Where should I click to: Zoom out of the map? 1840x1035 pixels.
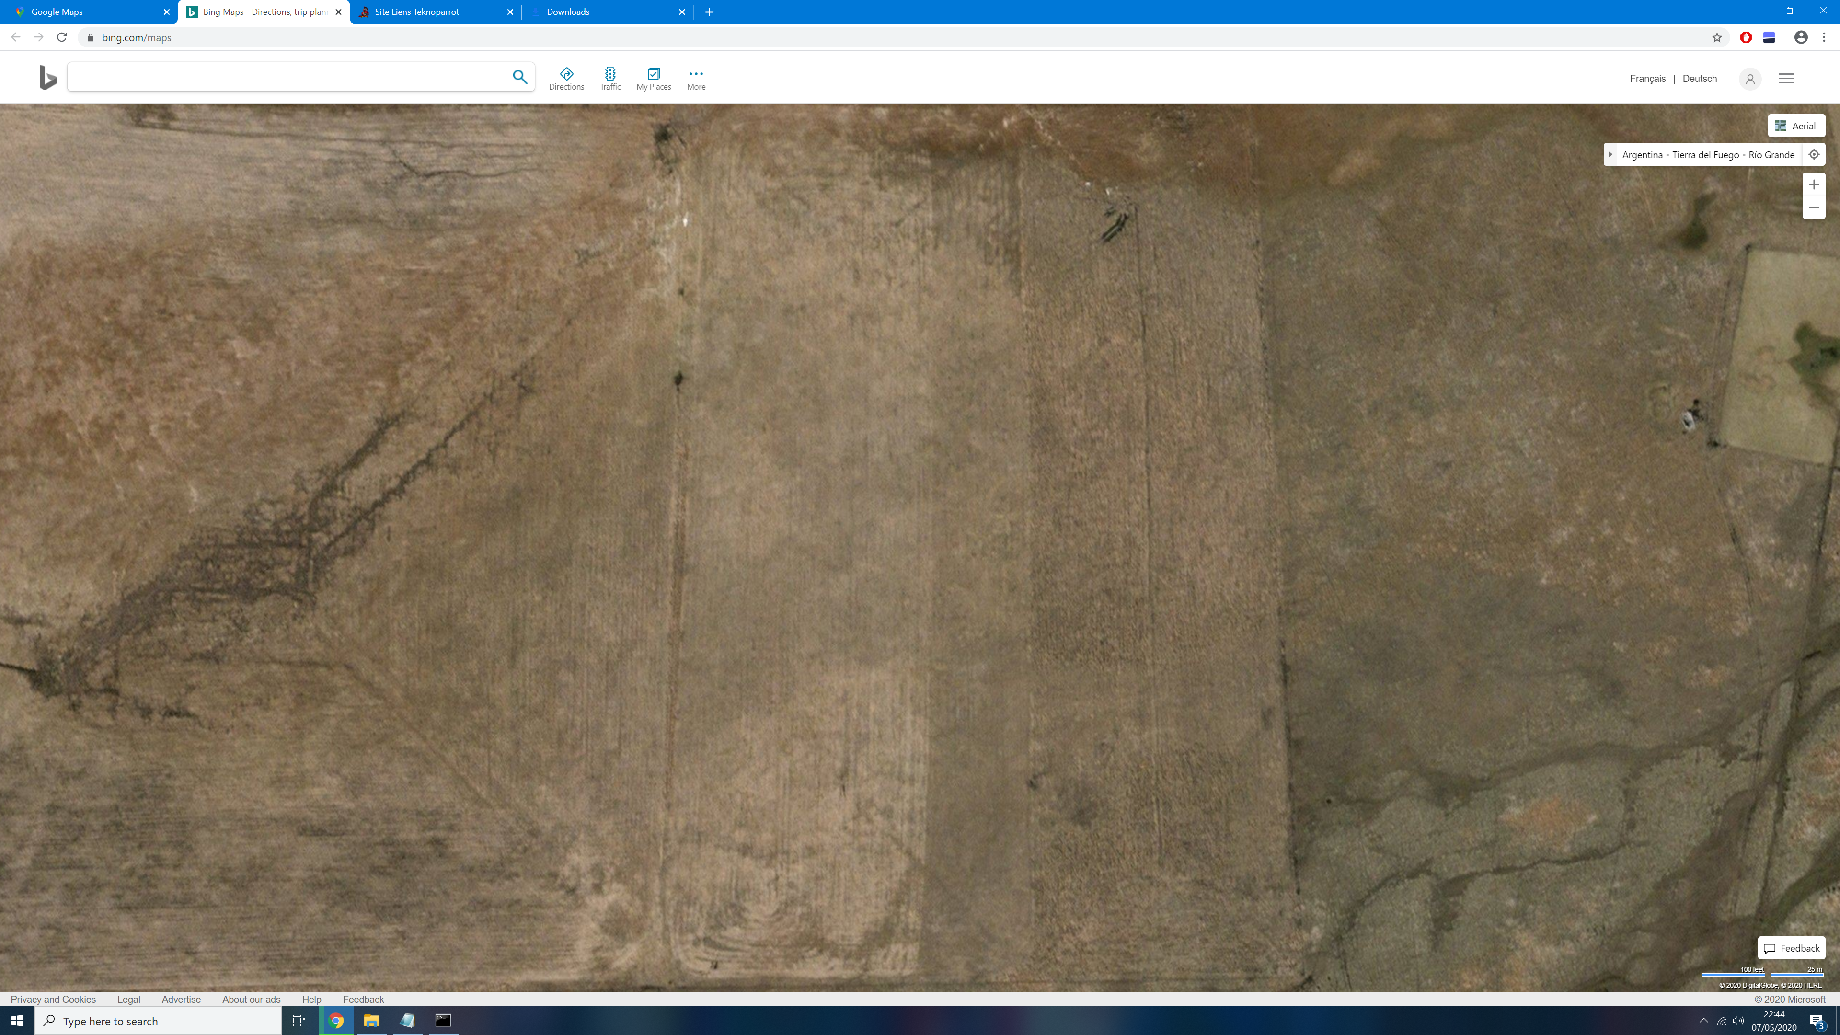pyautogui.click(x=1814, y=208)
